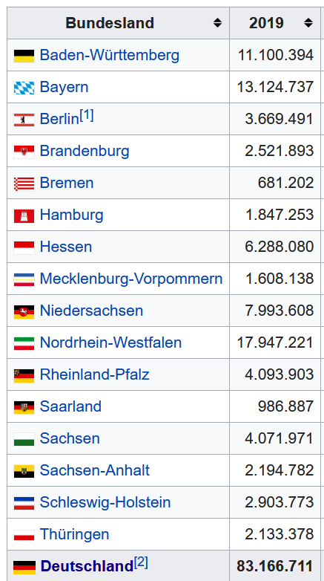The width and height of the screenshot is (324, 581).
Task: Sort table by Bundesland column arrows
Action: tap(217, 23)
